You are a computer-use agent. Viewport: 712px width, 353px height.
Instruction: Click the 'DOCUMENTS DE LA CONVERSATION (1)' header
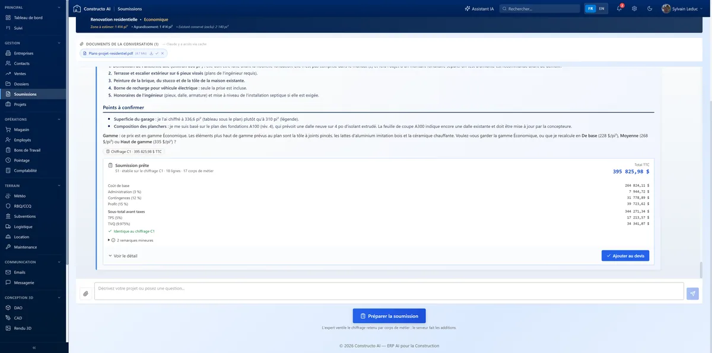[122, 44]
